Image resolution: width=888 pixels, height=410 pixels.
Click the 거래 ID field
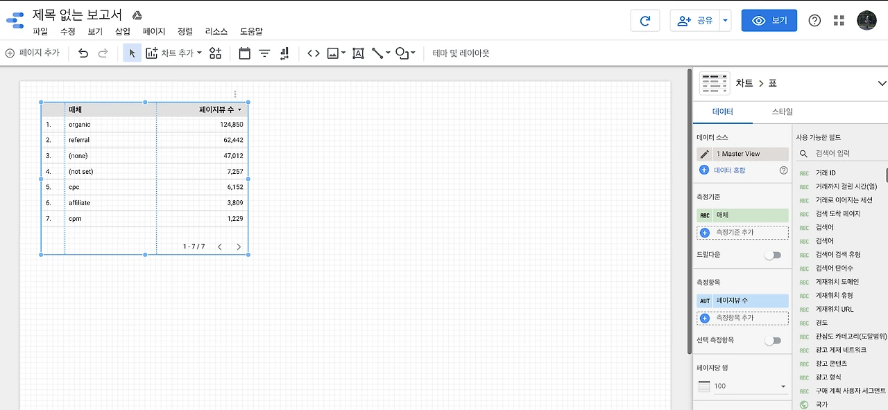coord(826,173)
